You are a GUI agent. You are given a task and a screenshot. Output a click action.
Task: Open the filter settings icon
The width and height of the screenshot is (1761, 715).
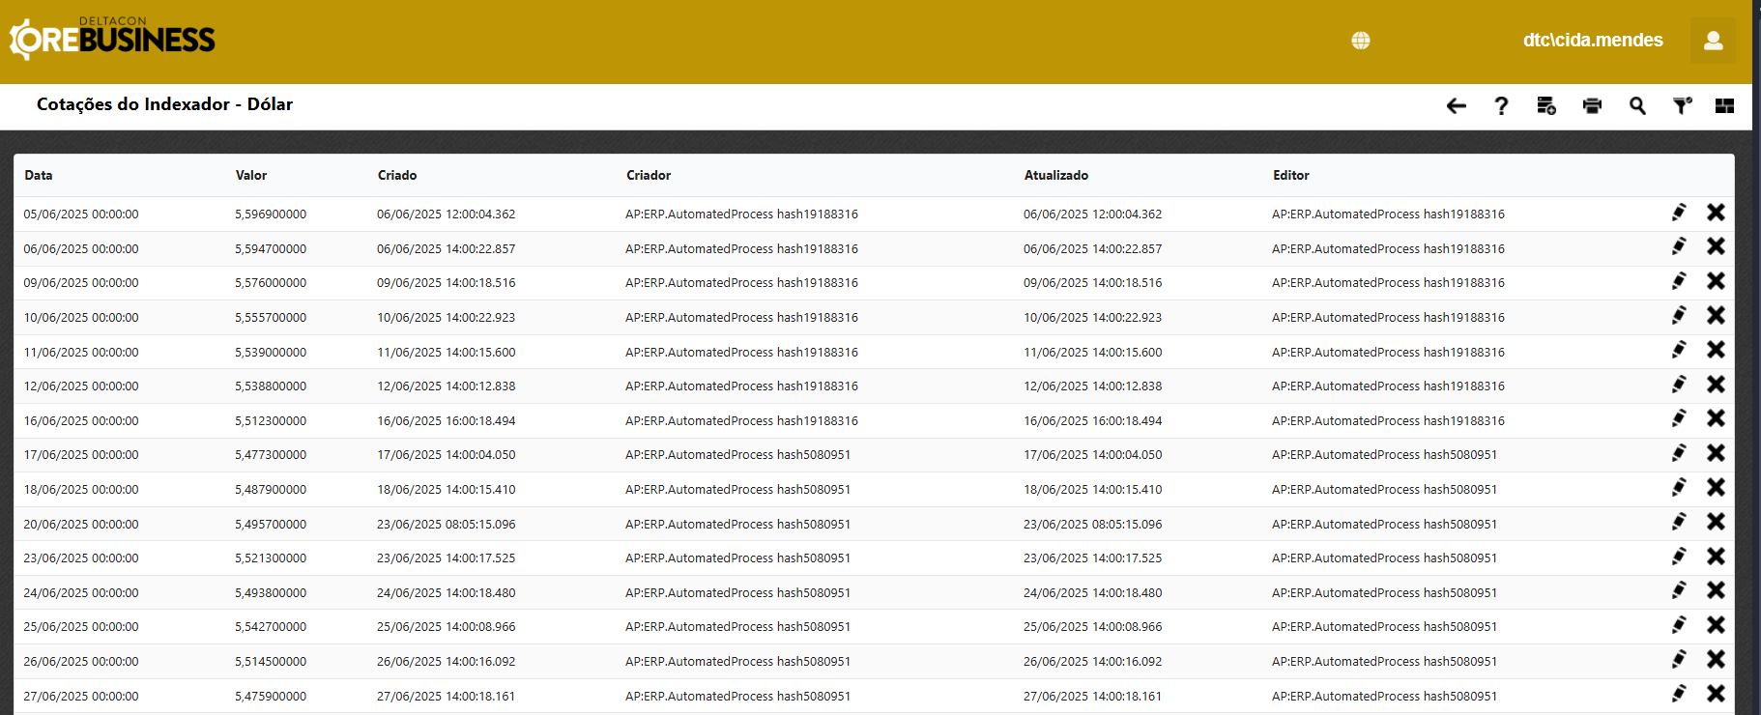click(1683, 106)
